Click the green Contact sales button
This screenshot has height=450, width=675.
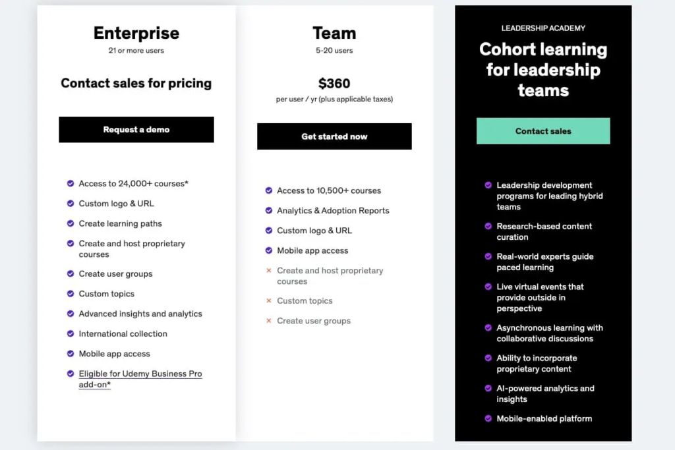click(x=543, y=131)
